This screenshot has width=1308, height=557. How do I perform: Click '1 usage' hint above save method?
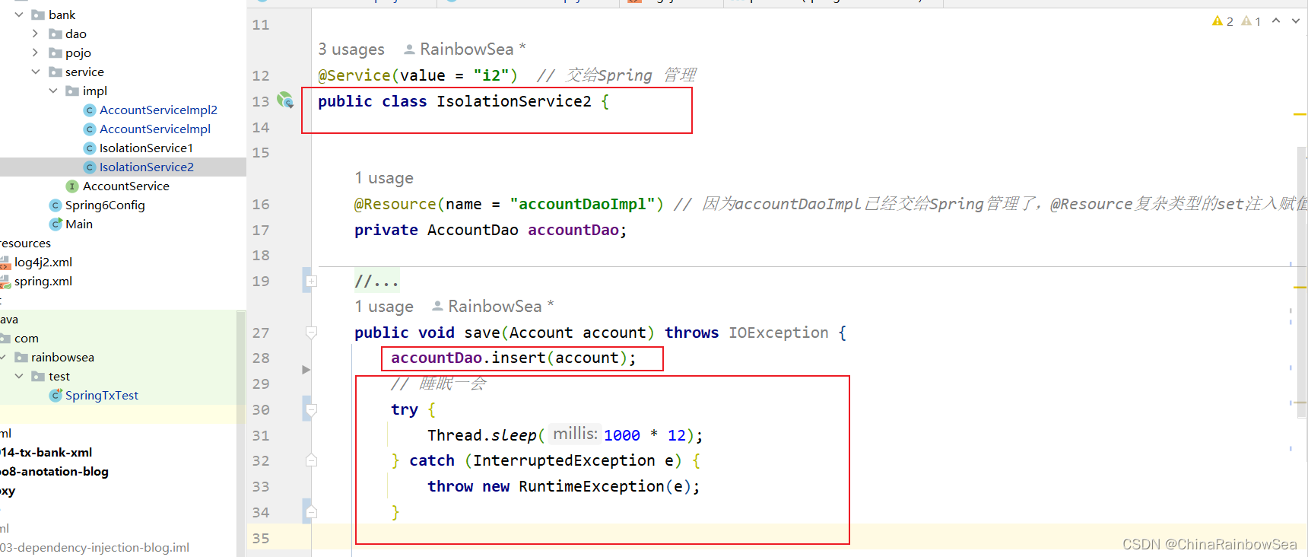coord(384,307)
